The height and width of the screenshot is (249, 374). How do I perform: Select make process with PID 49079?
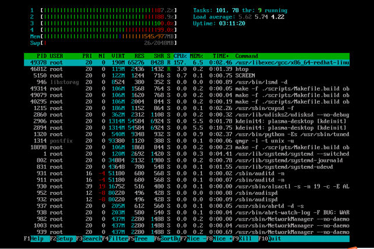tap(187, 95)
